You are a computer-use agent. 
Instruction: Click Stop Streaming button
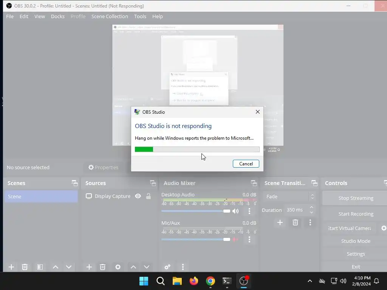(x=355, y=198)
